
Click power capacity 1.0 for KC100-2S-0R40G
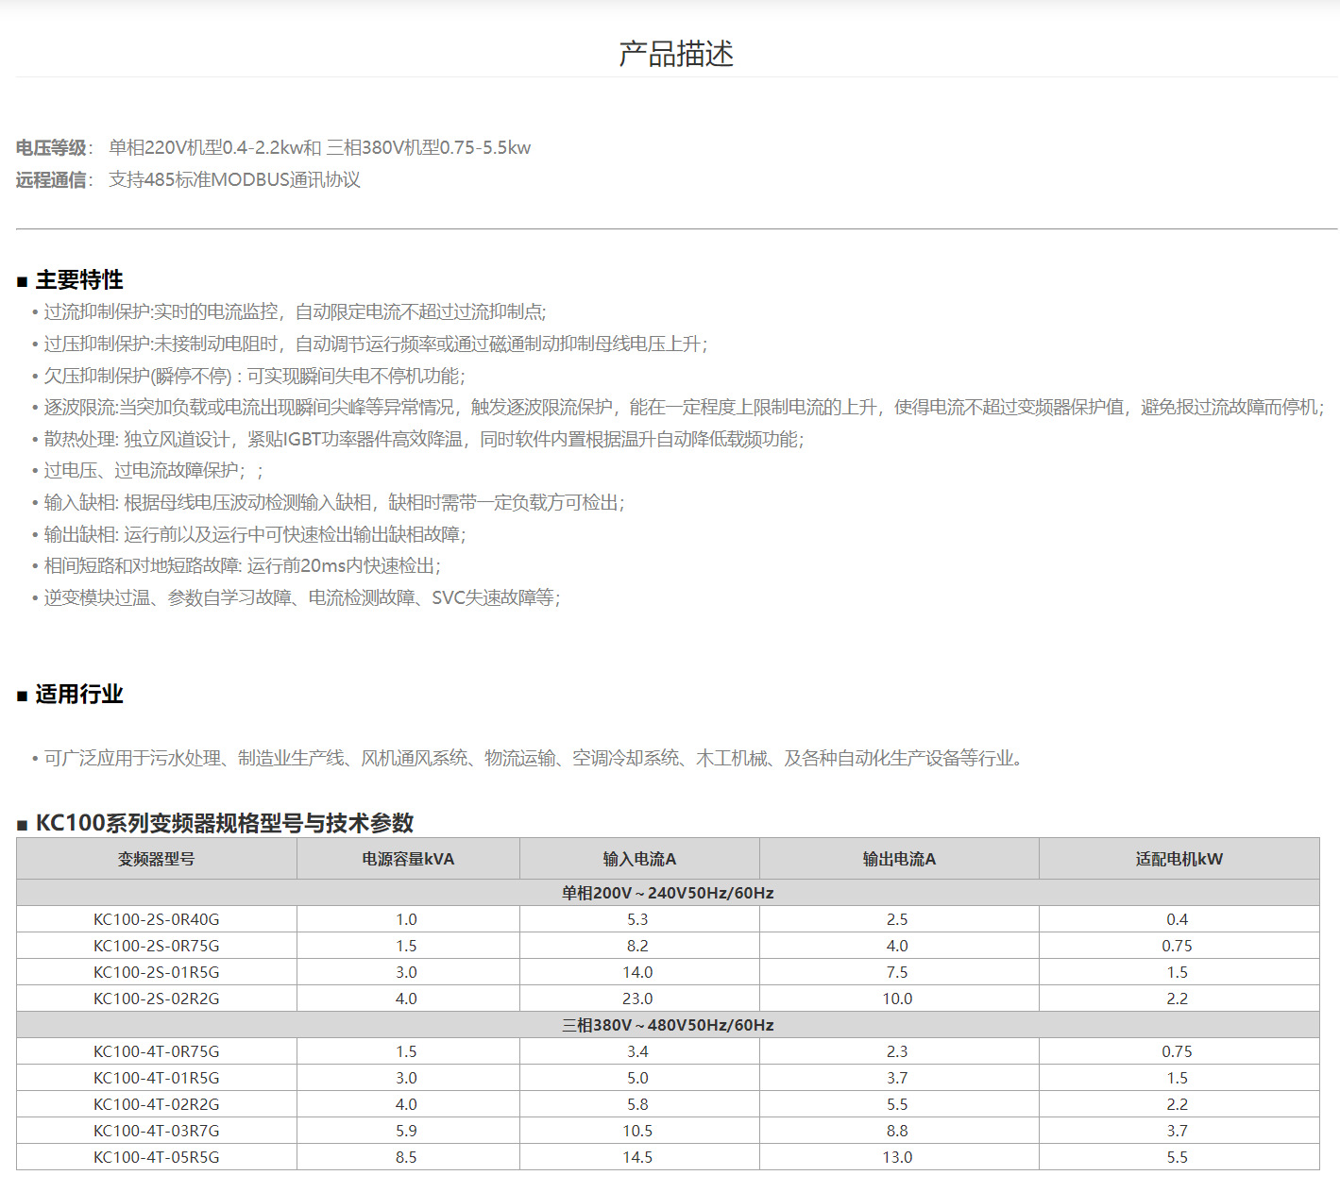coord(406,919)
